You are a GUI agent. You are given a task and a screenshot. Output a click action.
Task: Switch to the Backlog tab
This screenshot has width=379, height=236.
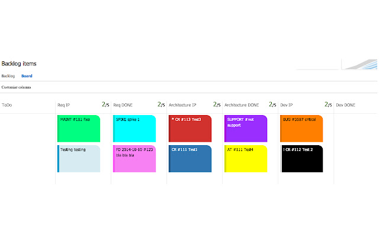(8, 76)
